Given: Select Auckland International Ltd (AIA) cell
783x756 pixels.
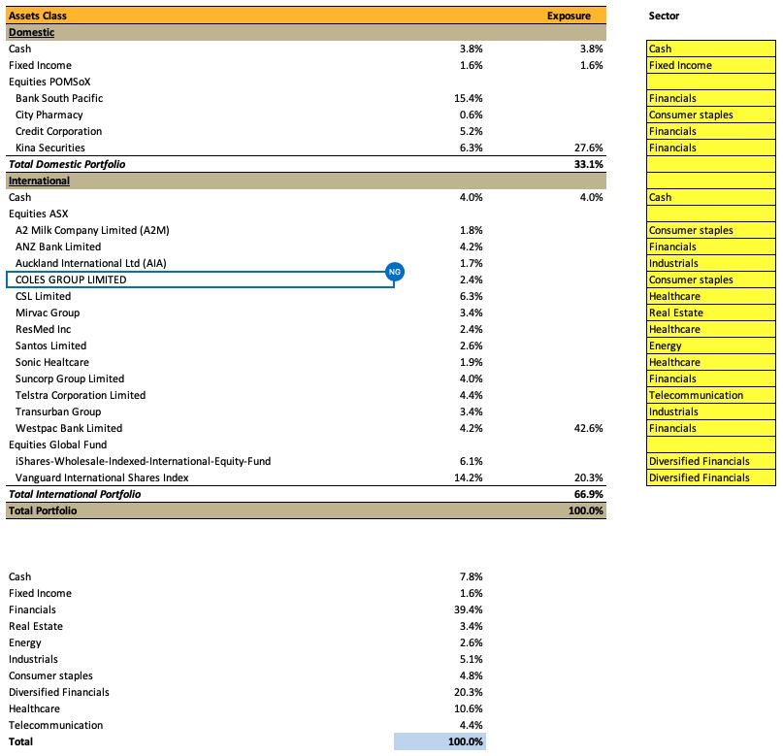Looking at the screenshot, I should [x=91, y=263].
